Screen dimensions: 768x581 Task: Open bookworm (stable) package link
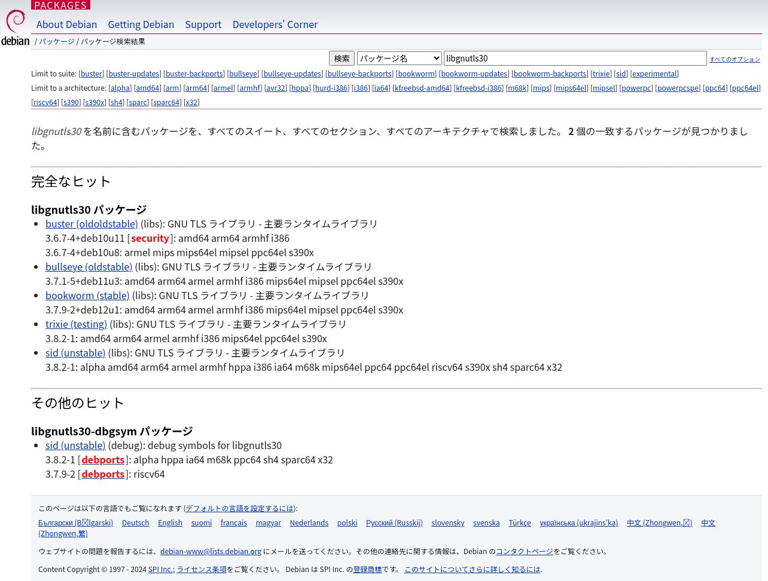[x=87, y=296]
